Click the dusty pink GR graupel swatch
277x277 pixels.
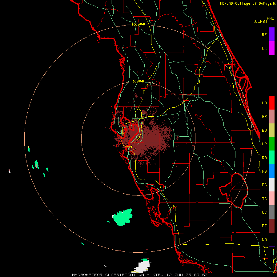tap(272, 117)
